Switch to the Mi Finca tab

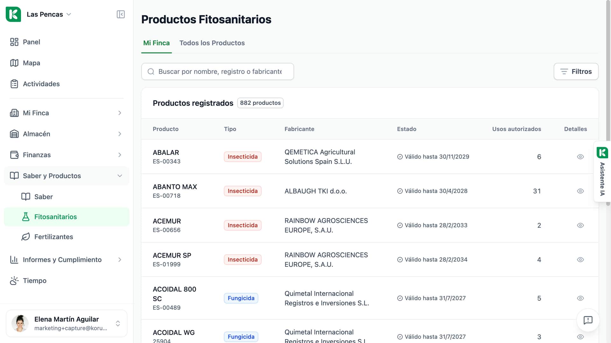156,43
